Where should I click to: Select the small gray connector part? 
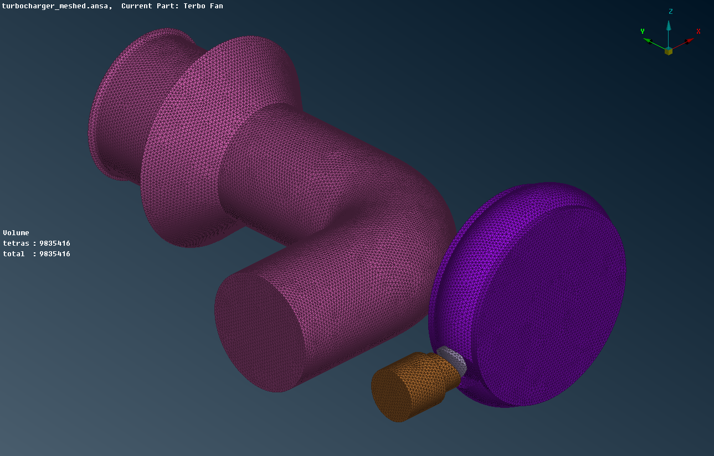click(453, 358)
